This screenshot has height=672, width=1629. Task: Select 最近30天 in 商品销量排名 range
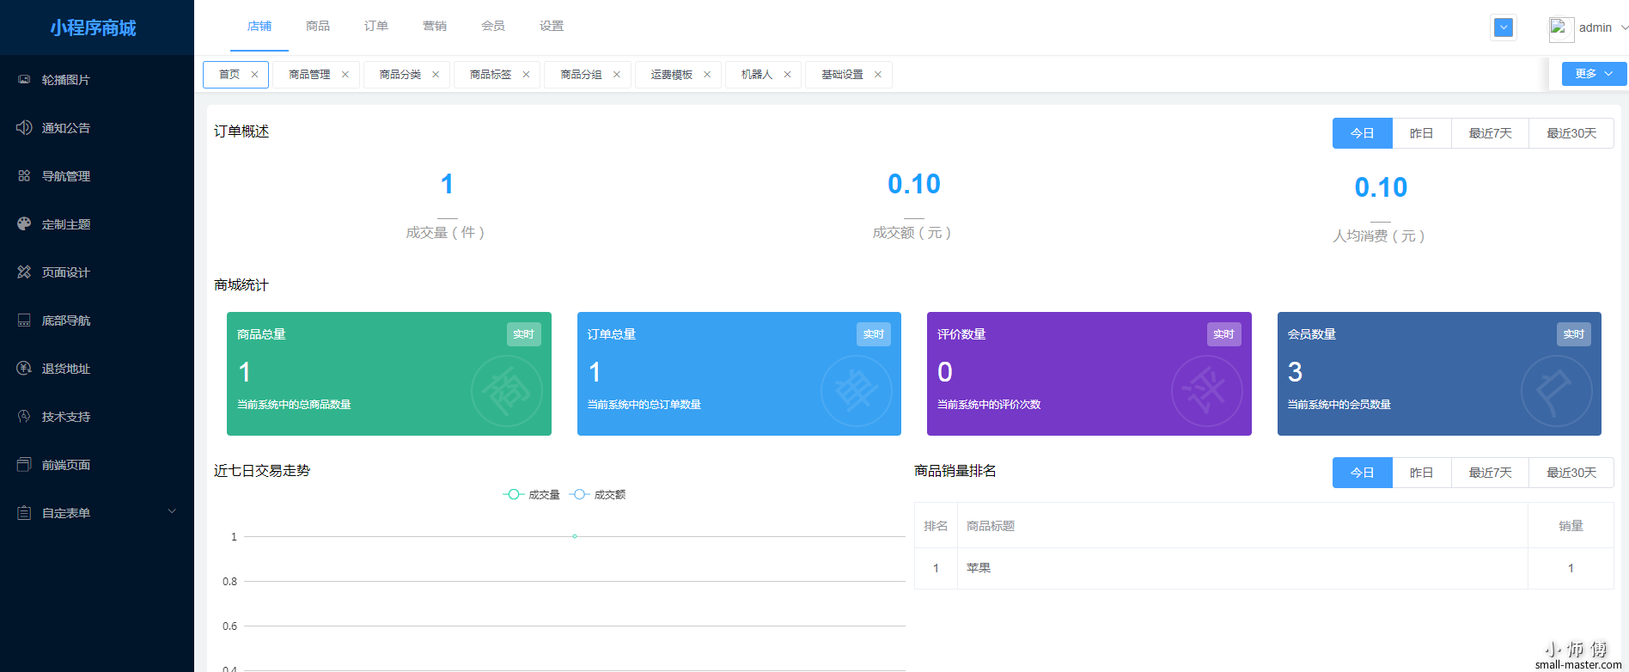pos(1571,473)
